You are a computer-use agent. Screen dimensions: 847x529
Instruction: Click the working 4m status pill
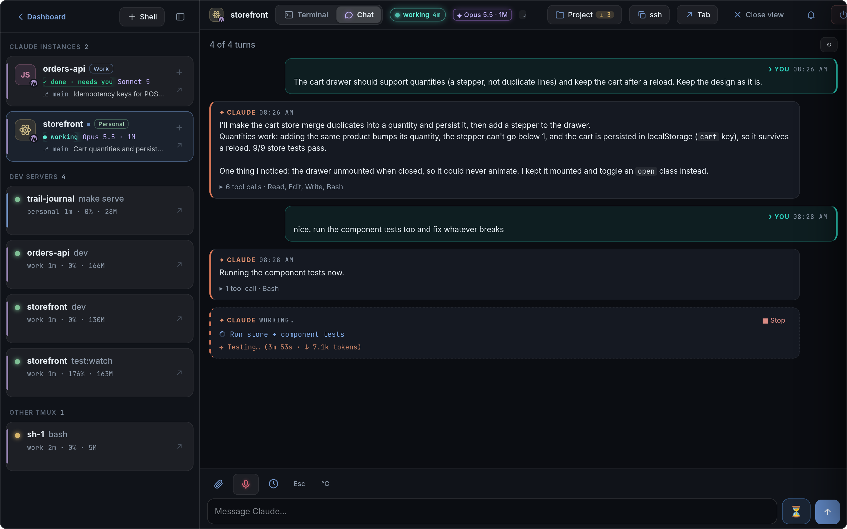(x=418, y=15)
